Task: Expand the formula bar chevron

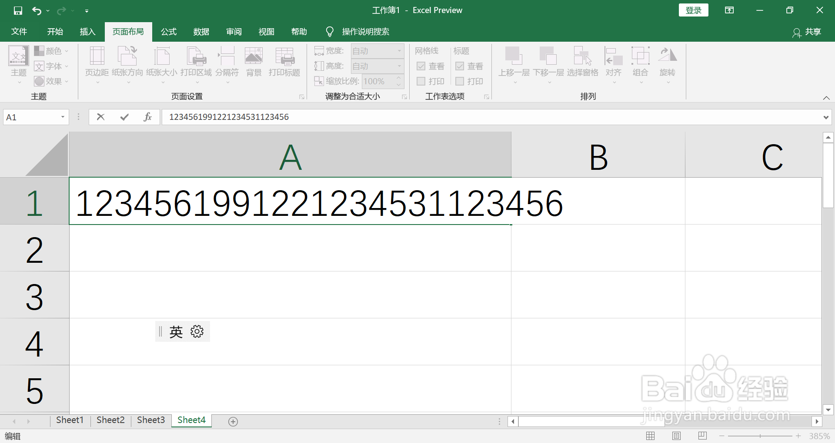Action: (x=826, y=117)
